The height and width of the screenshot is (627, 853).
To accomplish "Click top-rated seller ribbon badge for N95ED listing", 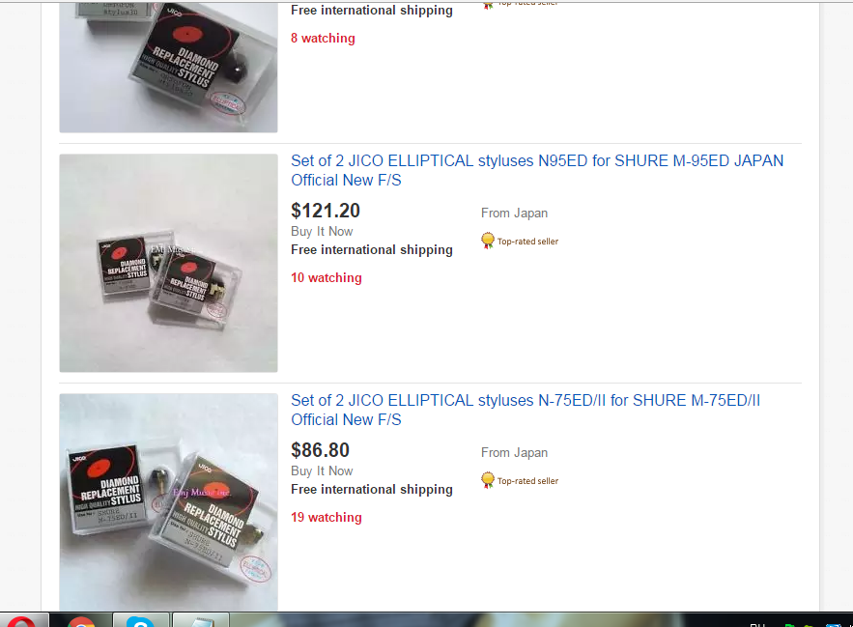I will [x=488, y=241].
